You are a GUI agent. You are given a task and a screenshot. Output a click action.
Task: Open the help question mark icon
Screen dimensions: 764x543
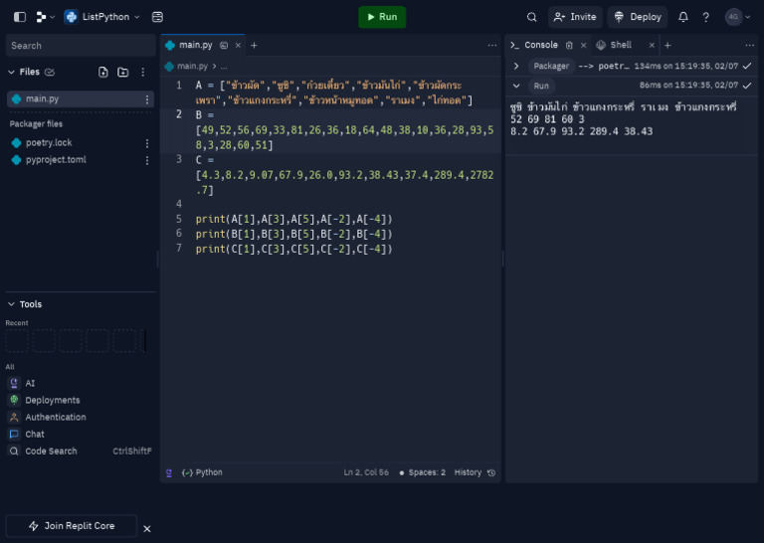[706, 17]
